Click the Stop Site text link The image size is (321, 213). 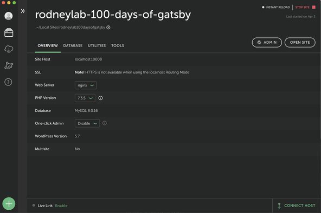pyautogui.click(x=303, y=7)
